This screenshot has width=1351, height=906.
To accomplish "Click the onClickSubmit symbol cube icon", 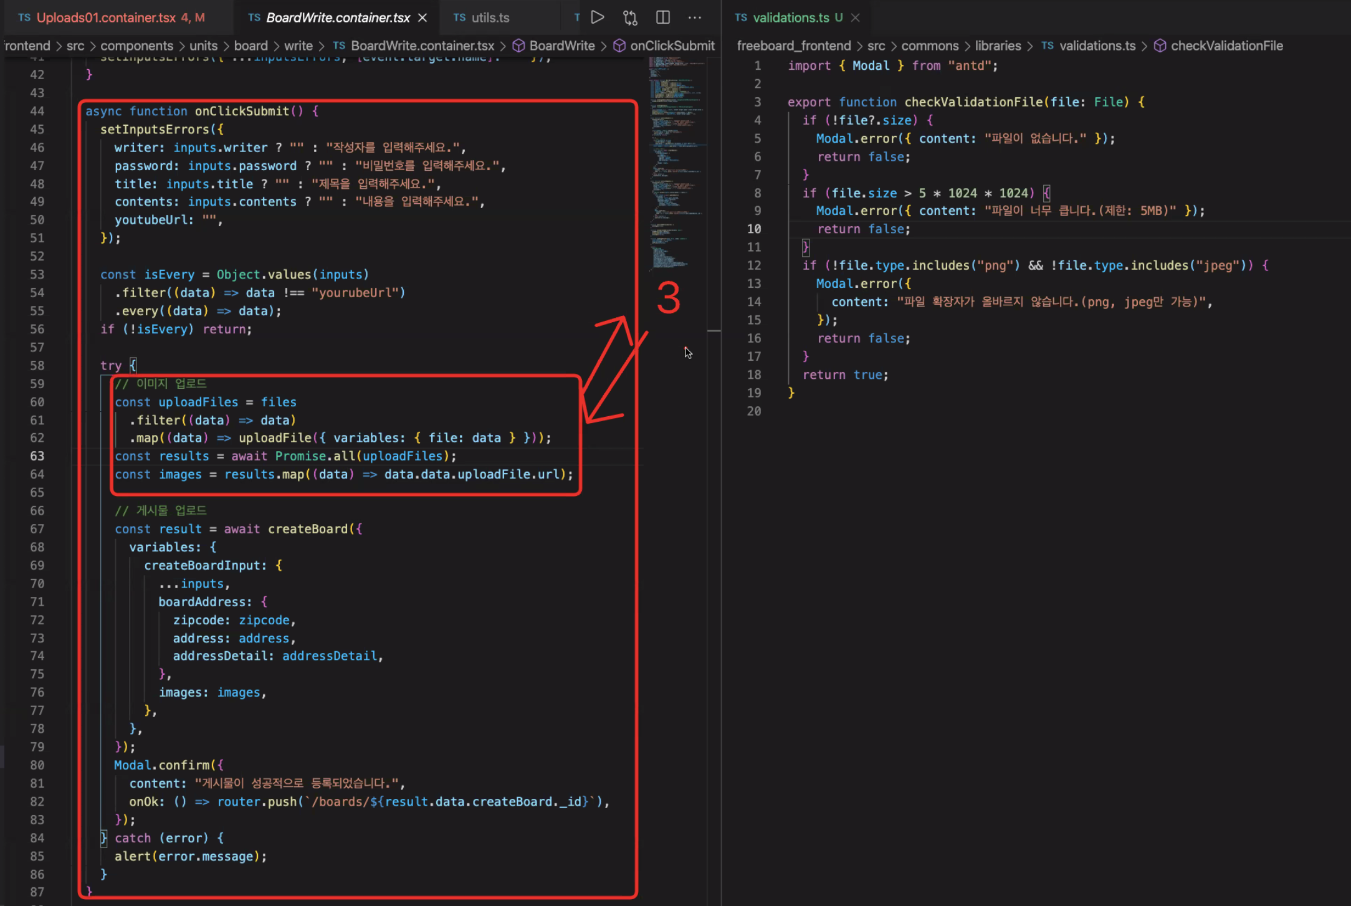I will 619,46.
